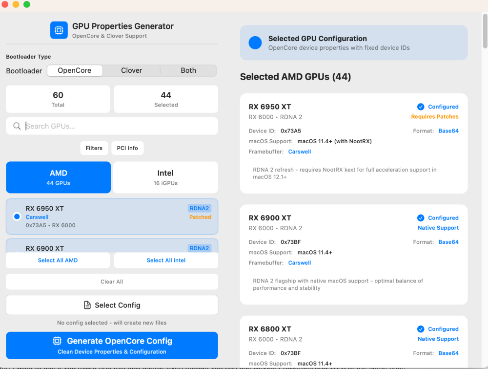This screenshot has height=369, width=488.
Task: Click the GPU chip app logo icon
Action: [x=59, y=30]
